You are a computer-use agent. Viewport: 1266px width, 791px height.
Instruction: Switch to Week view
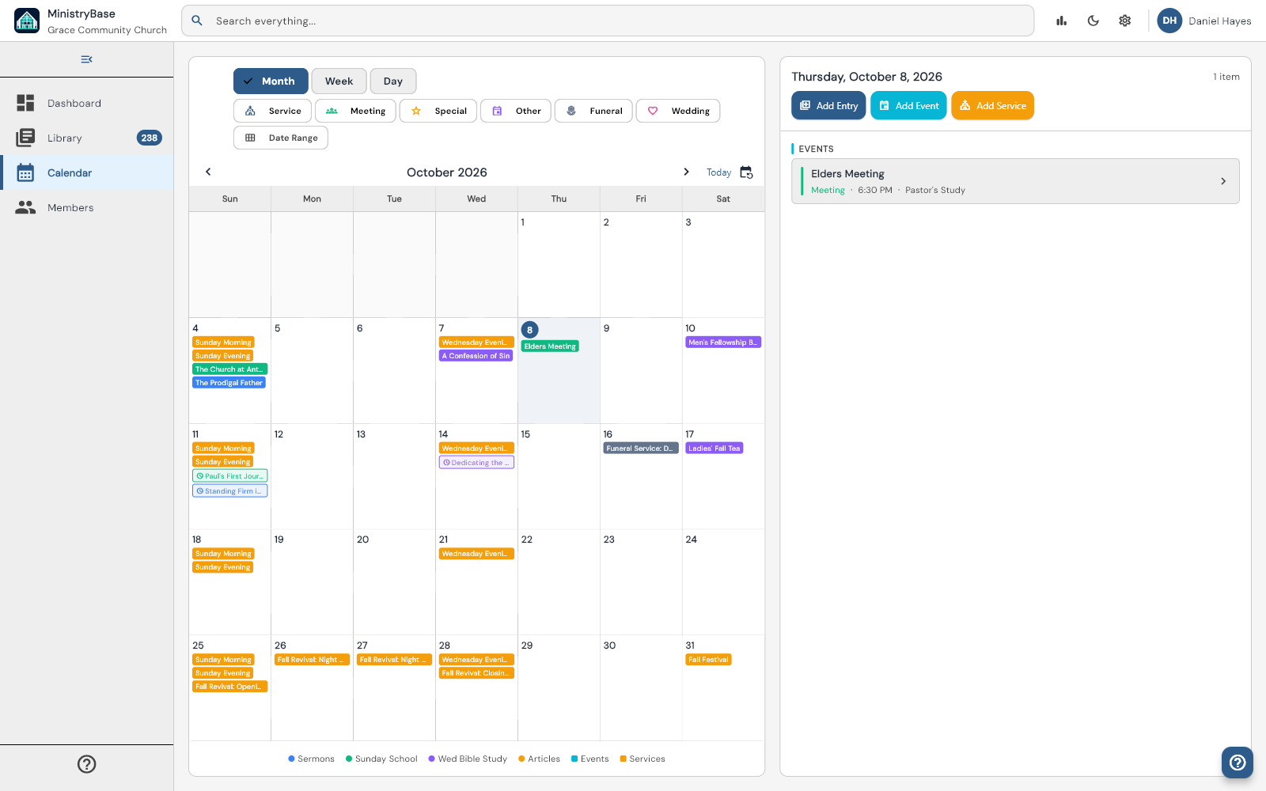[339, 81]
